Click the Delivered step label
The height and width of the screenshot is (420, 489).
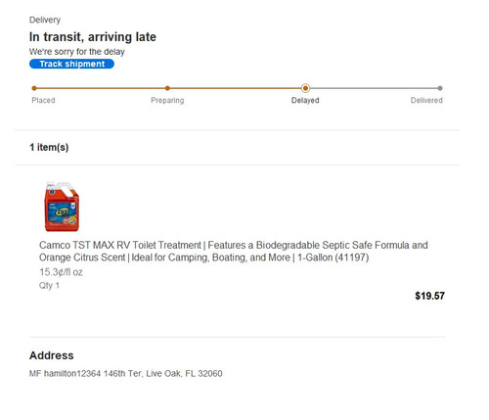pos(426,100)
